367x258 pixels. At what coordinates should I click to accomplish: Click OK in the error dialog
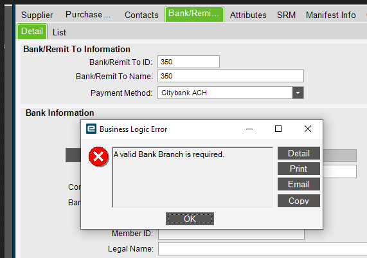190,219
